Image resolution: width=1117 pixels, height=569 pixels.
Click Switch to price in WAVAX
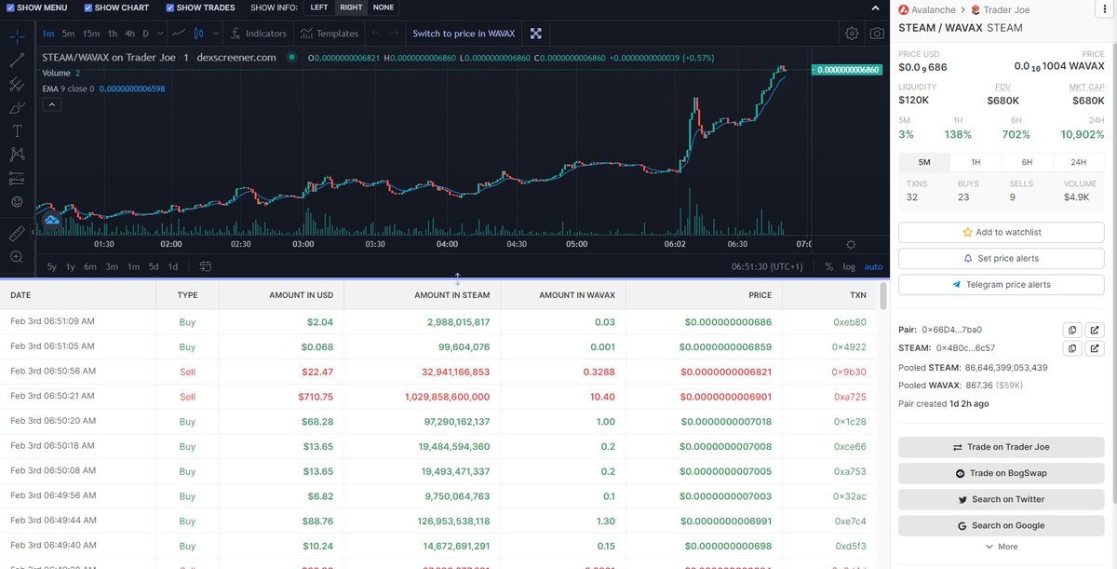coord(464,34)
